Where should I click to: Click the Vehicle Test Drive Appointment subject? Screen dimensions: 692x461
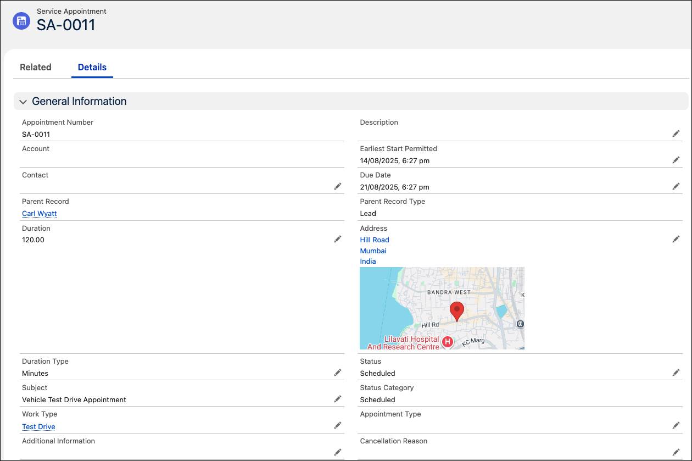74,399
